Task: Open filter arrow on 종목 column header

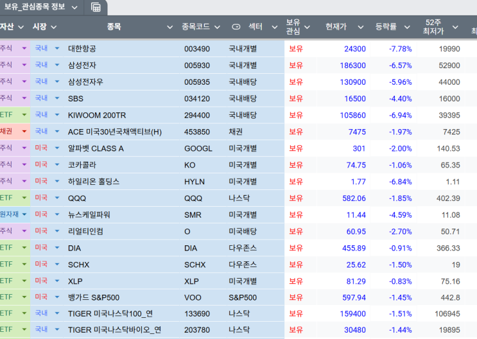Action: (x=169, y=27)
